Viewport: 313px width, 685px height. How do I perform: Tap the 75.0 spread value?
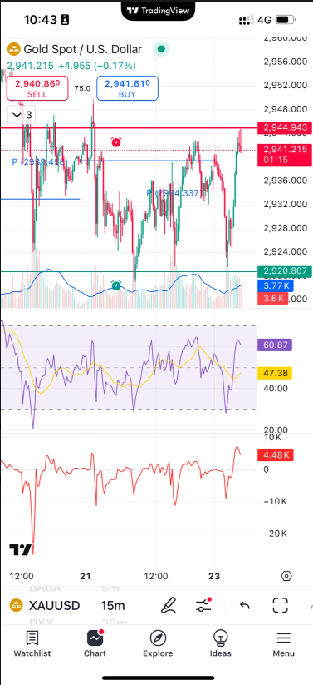pos(82,88)
